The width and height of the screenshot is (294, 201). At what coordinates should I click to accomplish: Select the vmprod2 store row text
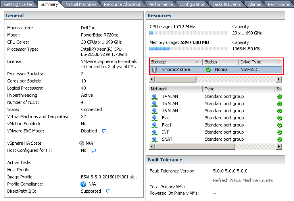click(x=176, y=69)
